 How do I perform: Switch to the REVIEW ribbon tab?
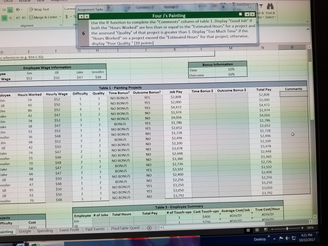coord(24,1)
